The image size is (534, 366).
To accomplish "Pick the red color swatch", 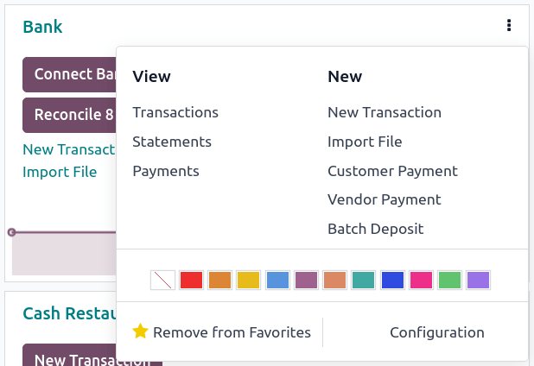I will tap(191, 280).
